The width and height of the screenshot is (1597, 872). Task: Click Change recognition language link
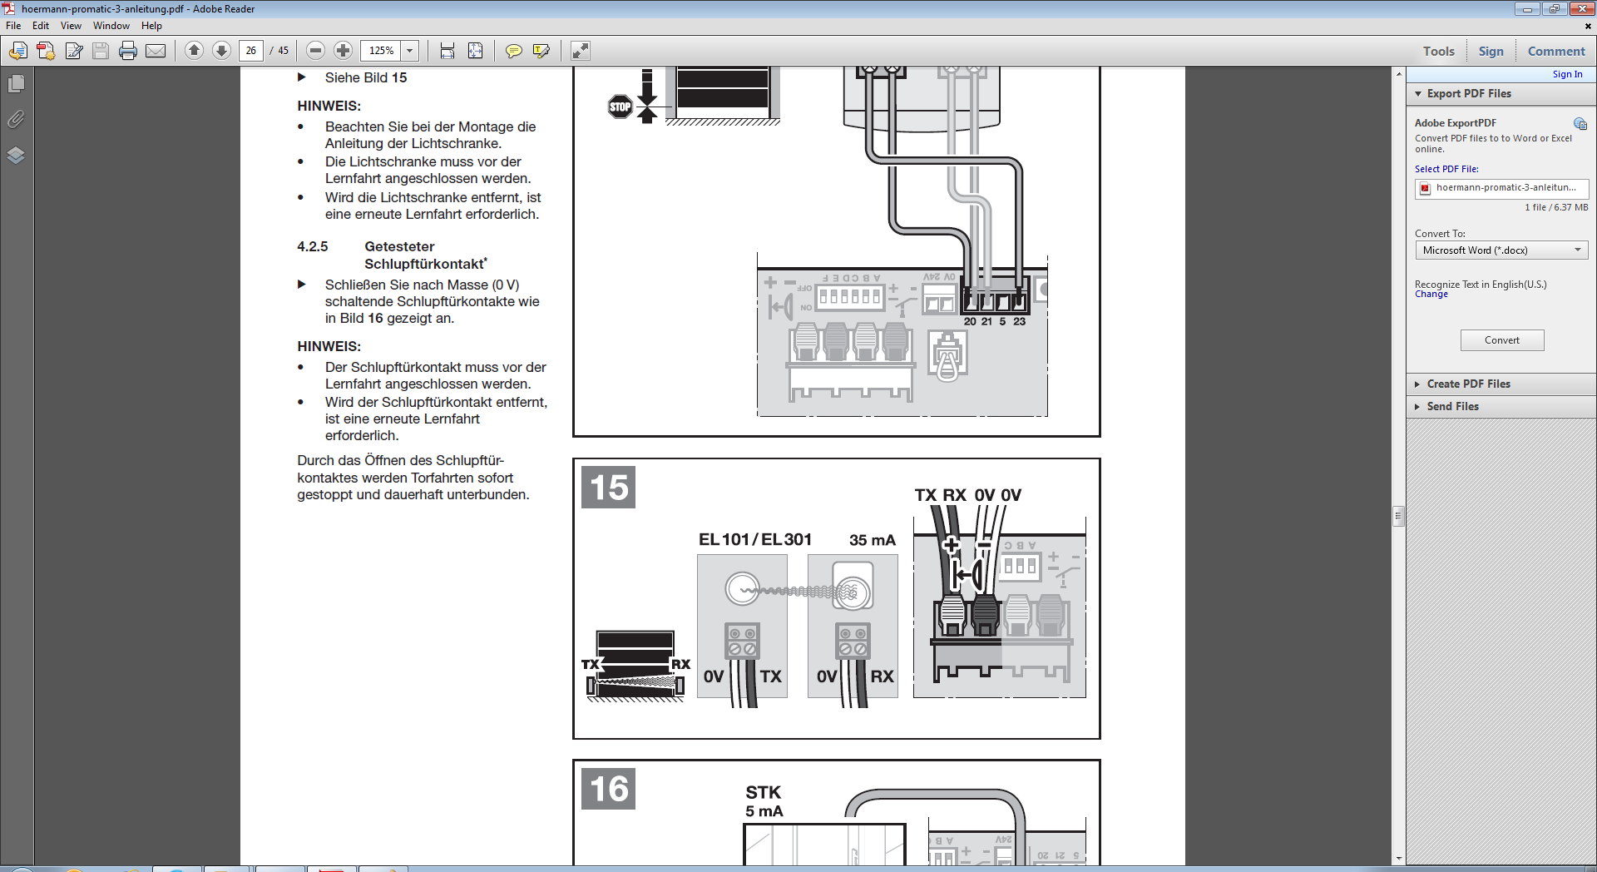(x=1431, y=295)
